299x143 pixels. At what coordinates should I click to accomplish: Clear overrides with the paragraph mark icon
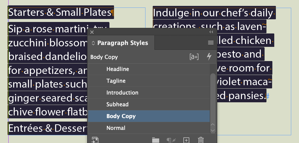pyautogui.click(x=171, y=140)
